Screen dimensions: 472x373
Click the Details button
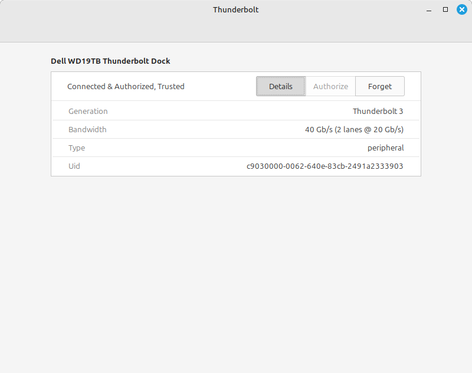pos(281,86)
